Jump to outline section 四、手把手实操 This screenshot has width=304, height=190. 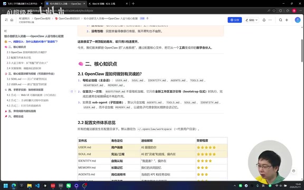tap(26, 90)
